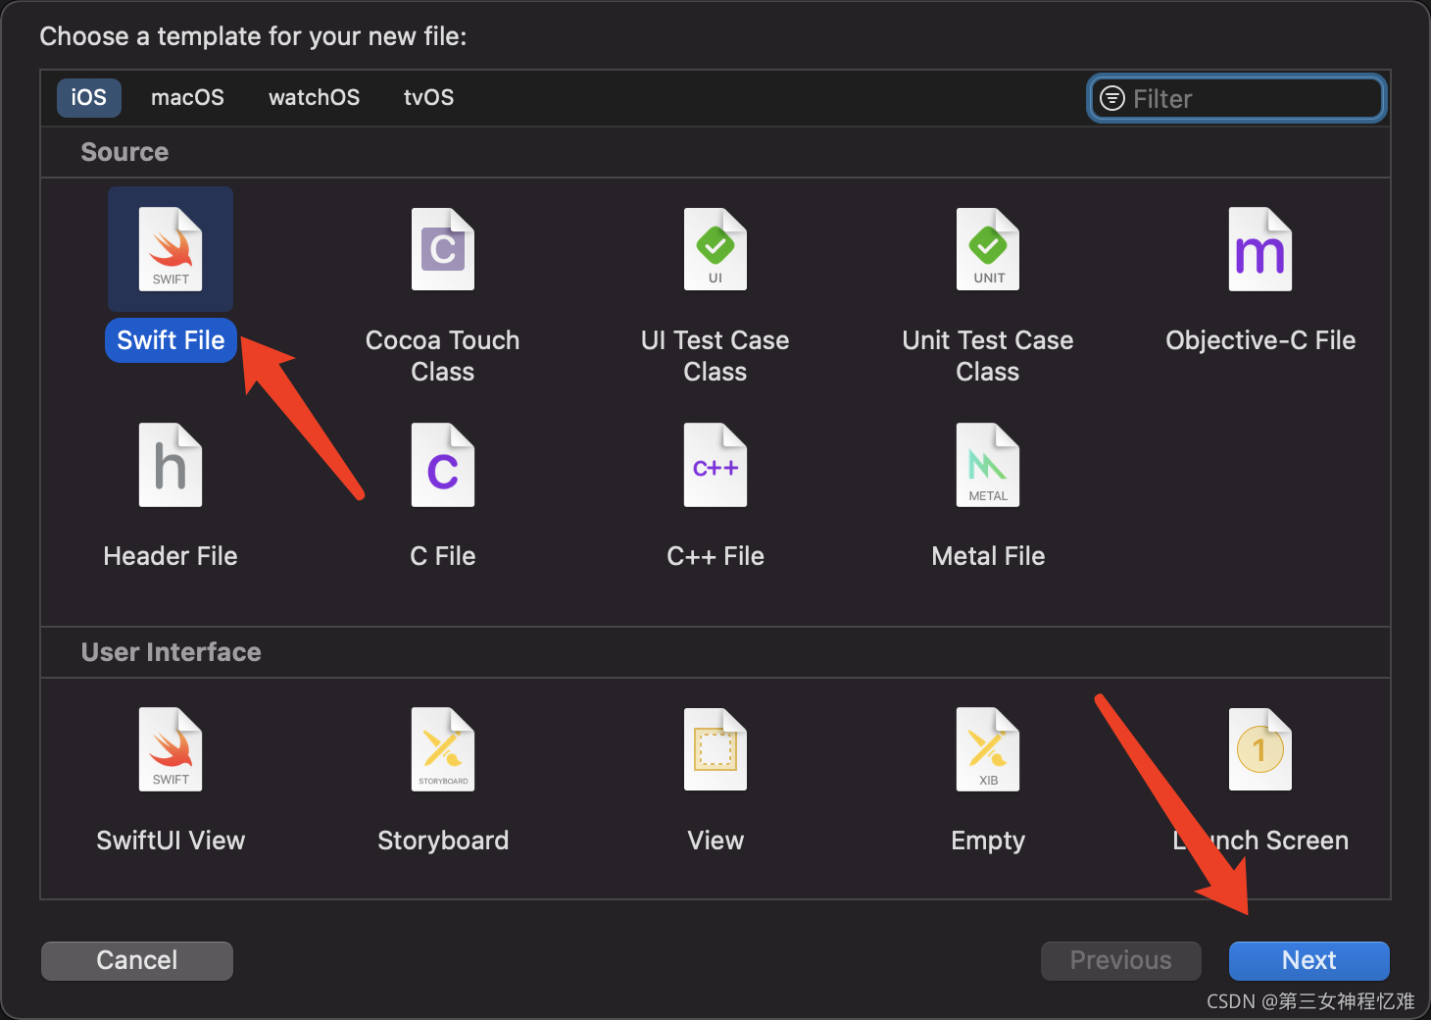
Task: Pick the C File template icon
Action: point(443,465)
